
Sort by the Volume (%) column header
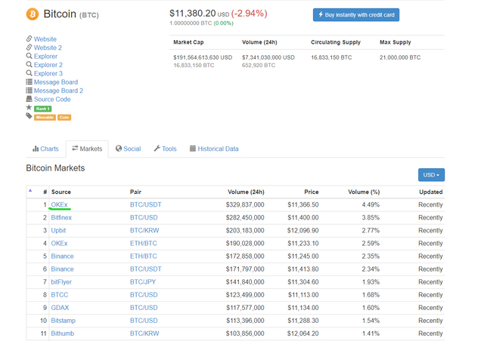point(364,192)
